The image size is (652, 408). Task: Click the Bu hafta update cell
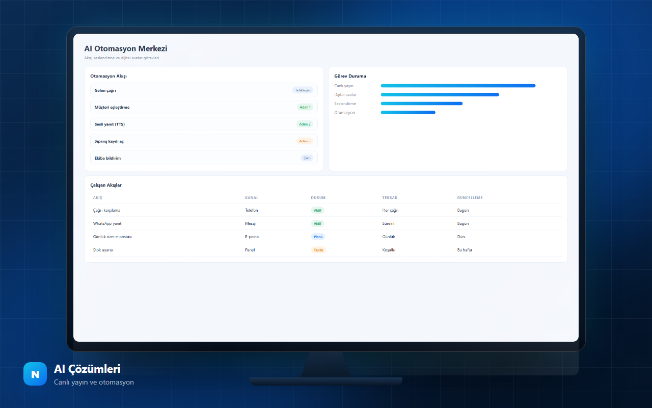(465, 250)
